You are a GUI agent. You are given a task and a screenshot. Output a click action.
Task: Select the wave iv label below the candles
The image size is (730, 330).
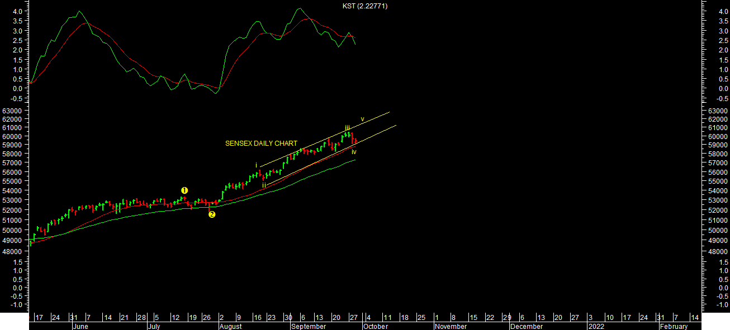click(x=354, y=152)
